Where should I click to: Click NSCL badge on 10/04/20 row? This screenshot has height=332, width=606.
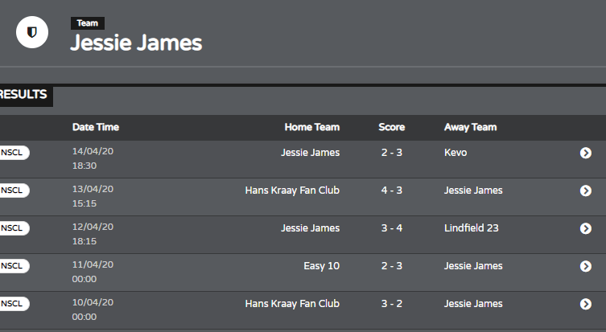pos(14,304)
